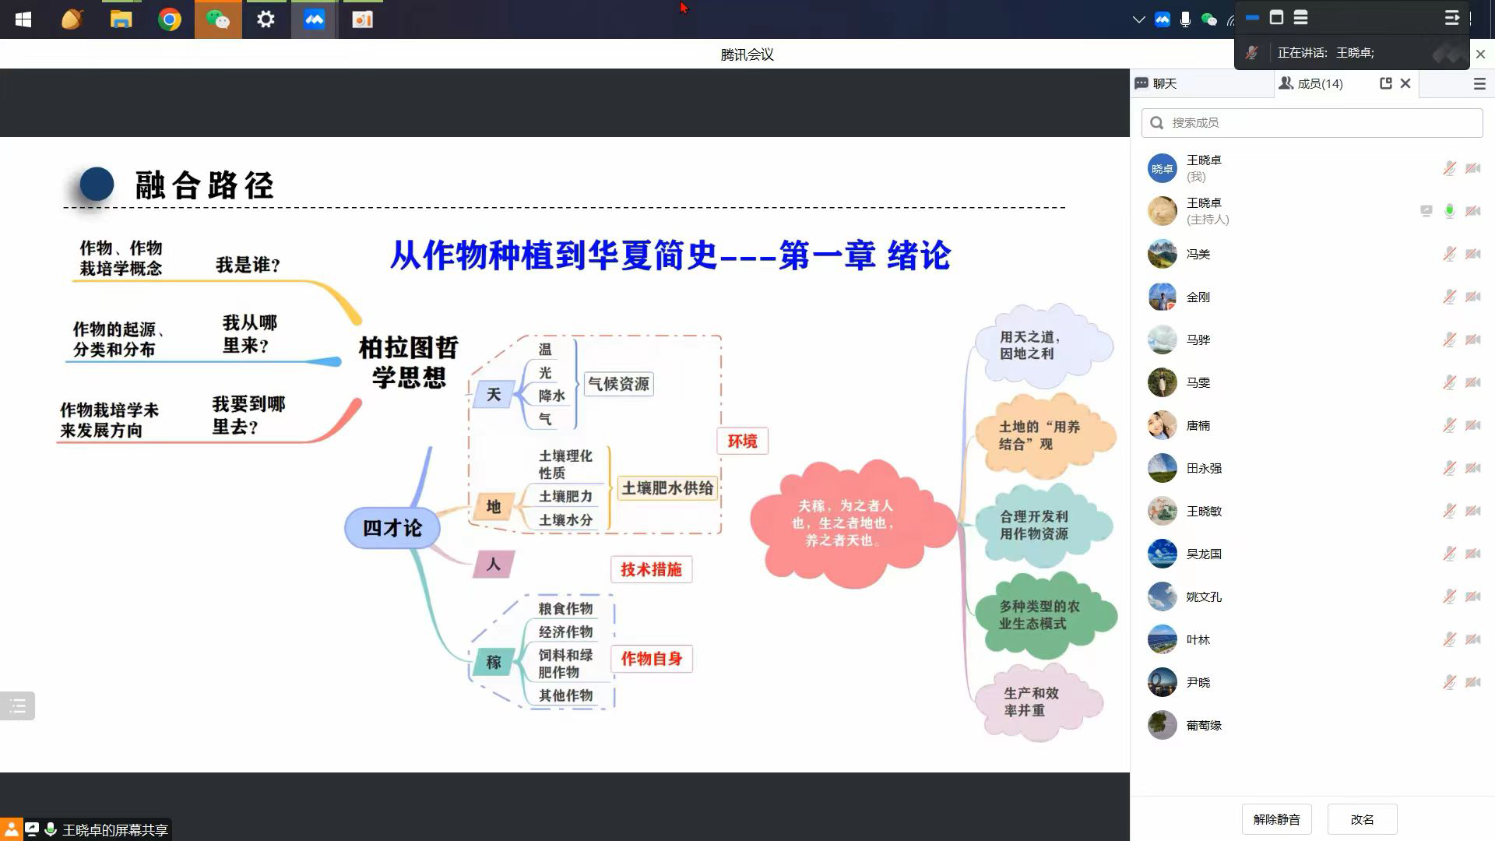Open WeChat from the Windows taskbar
Viewport: 1495px width, 841px height.
pos(217,19)
